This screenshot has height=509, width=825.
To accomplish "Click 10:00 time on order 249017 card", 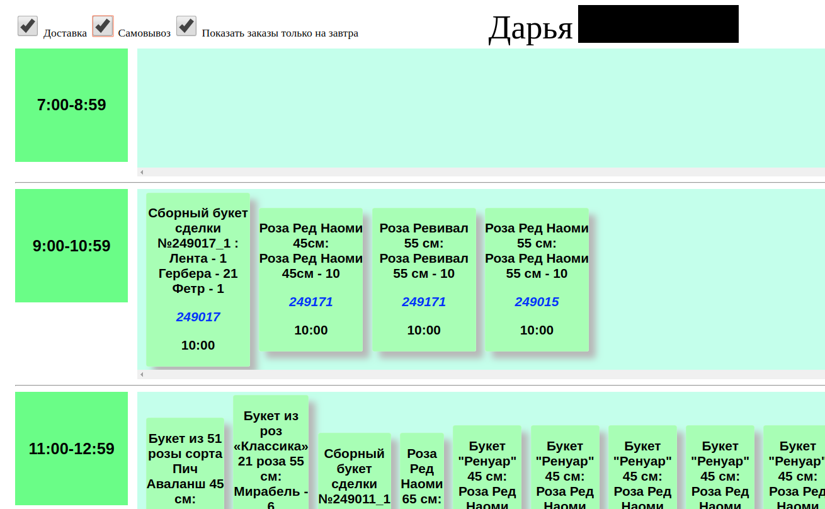I will pyautogui.click(x=198, y=345).
